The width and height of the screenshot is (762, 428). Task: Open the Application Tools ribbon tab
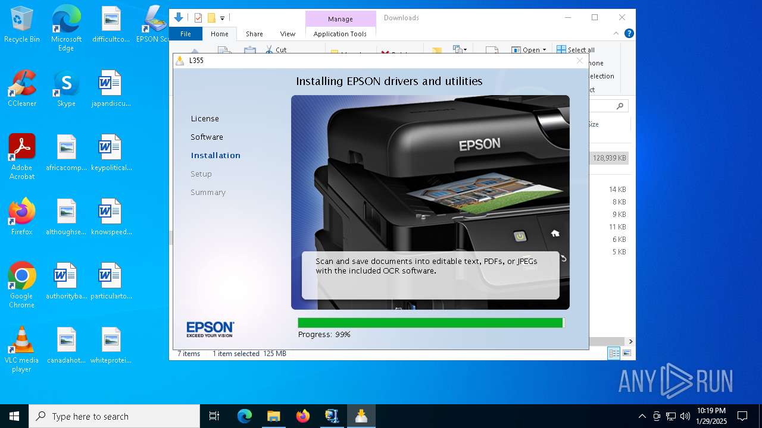tap(340, 34)
